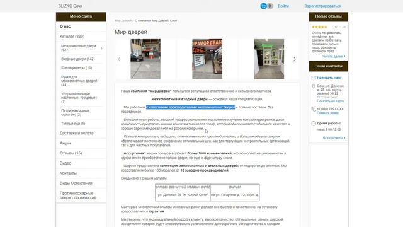Screen dimensions: 403x227
Task: Click the location pin icon near the address
Action: 314,86
